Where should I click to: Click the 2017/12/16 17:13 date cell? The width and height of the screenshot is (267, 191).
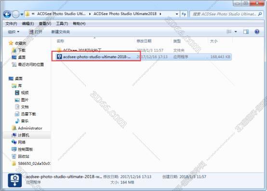pos(152,57)
